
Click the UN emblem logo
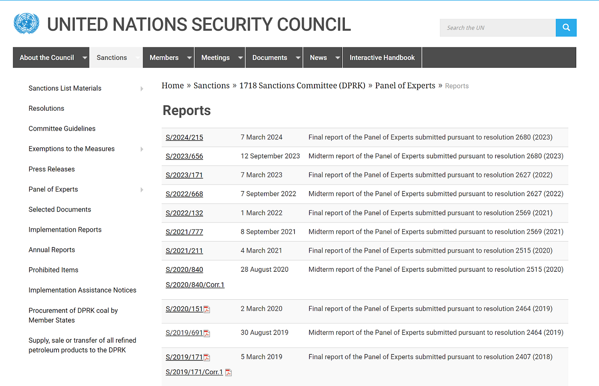[26, 24]
